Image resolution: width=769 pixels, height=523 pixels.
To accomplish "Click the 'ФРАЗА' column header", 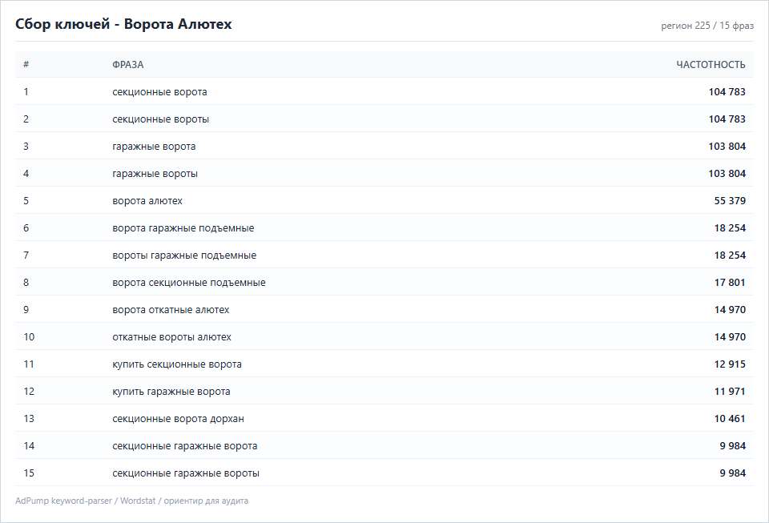I will (x=128, y=65).
